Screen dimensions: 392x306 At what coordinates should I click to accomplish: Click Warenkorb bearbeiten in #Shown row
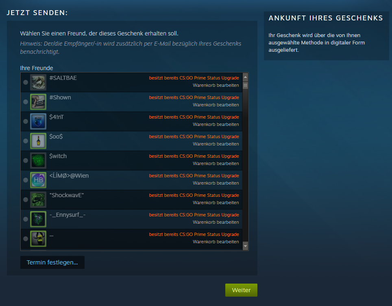(216, 105)
